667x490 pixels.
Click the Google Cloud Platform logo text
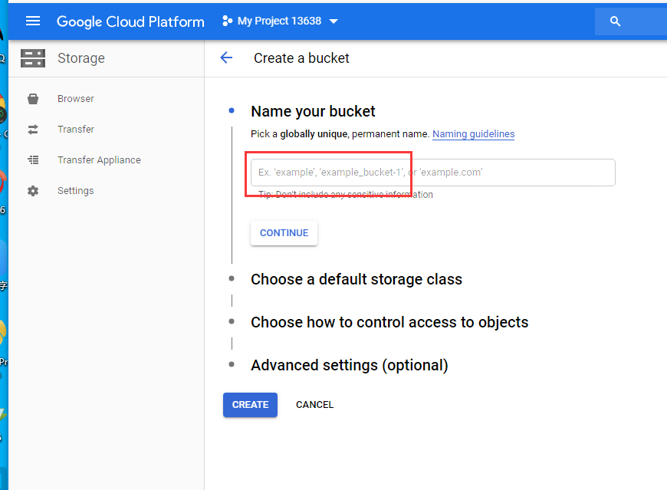130,21
